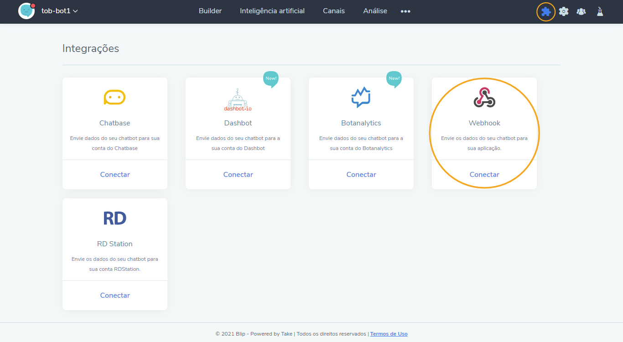Click the Webhook logo icon
Image resolution: width=623 pixels, height=342 pixels.
click(x=484, y=97)
